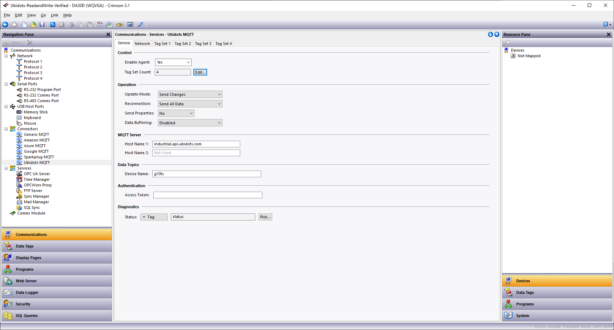Click the Resource Pane search magnifier icon

[x=507, y=42]
